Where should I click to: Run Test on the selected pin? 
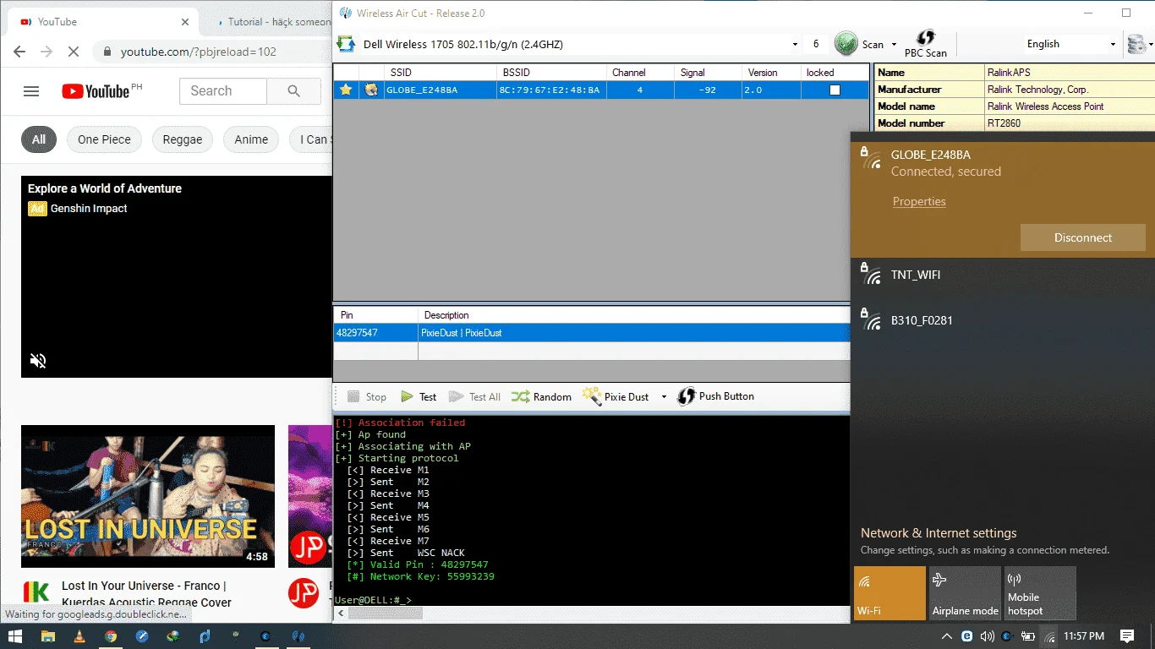(419, 396)
